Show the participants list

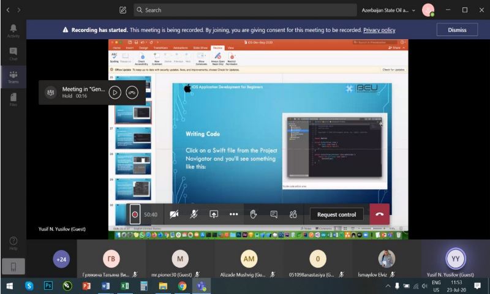click(x=293, y=214)
